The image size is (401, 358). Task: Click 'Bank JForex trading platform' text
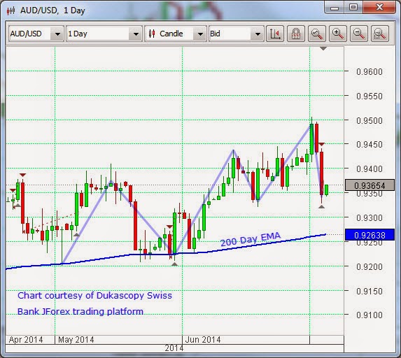(80, 311)
